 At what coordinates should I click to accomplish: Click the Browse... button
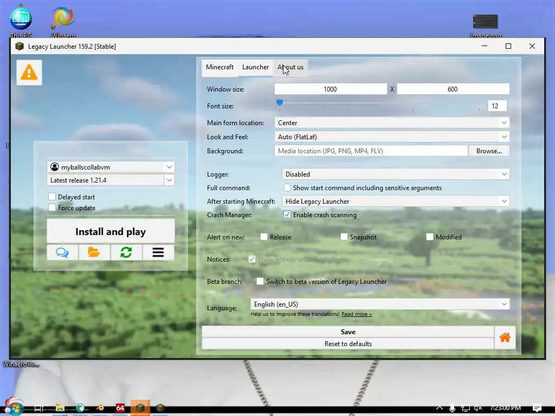[x=489, y=151]
